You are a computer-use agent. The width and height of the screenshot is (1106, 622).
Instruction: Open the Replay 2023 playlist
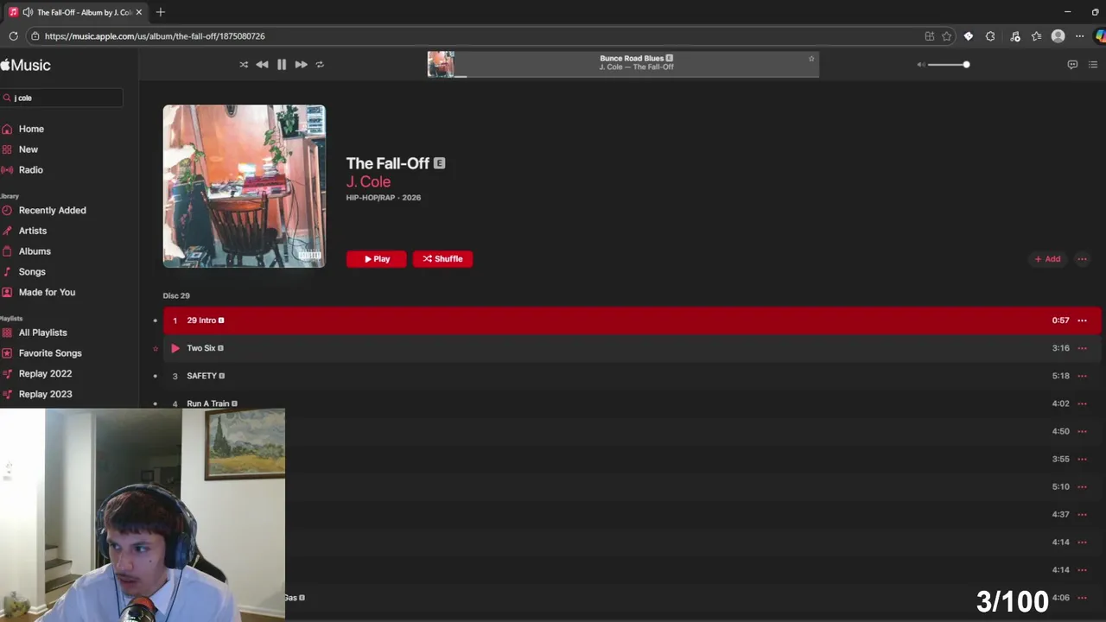(45, 394)
